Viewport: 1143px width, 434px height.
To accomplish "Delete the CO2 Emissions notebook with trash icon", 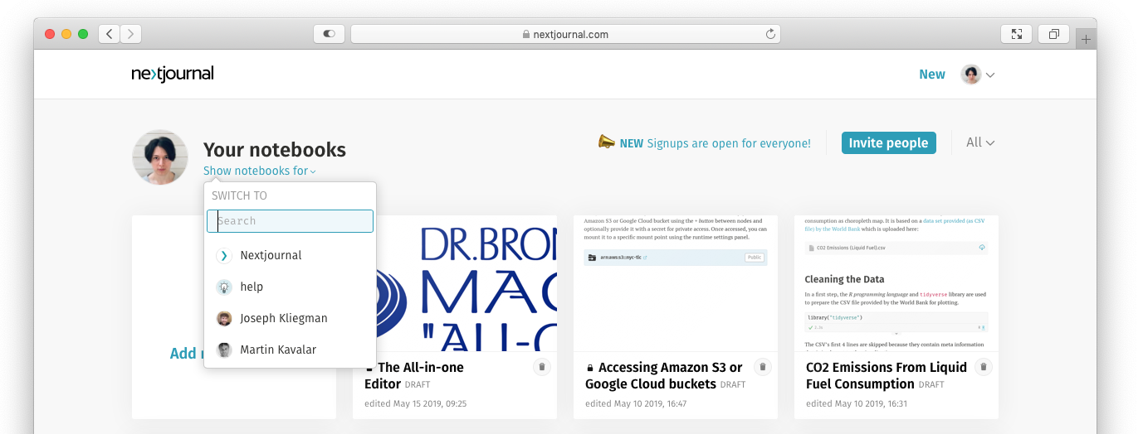I will 984,367.
